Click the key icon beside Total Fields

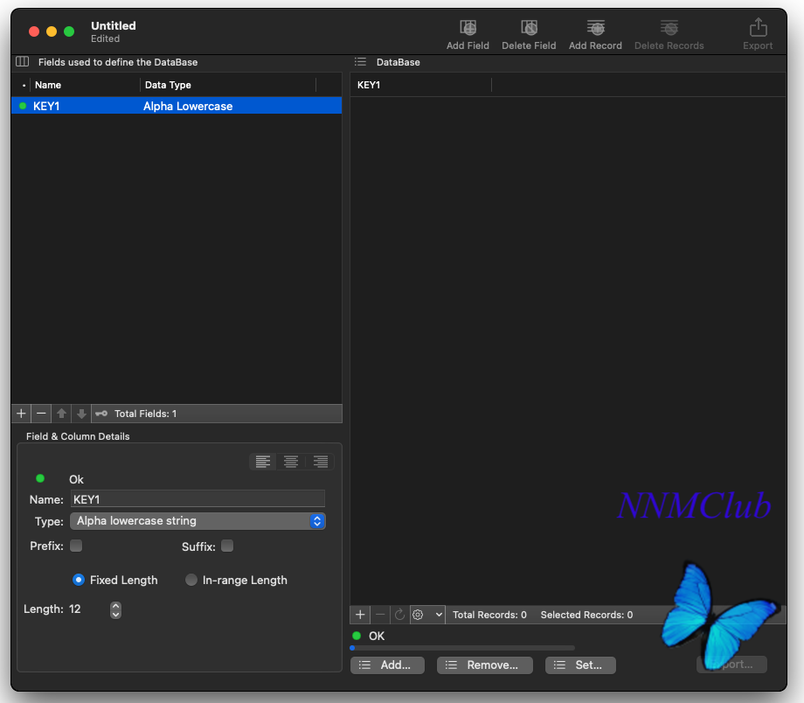(101, 414)
